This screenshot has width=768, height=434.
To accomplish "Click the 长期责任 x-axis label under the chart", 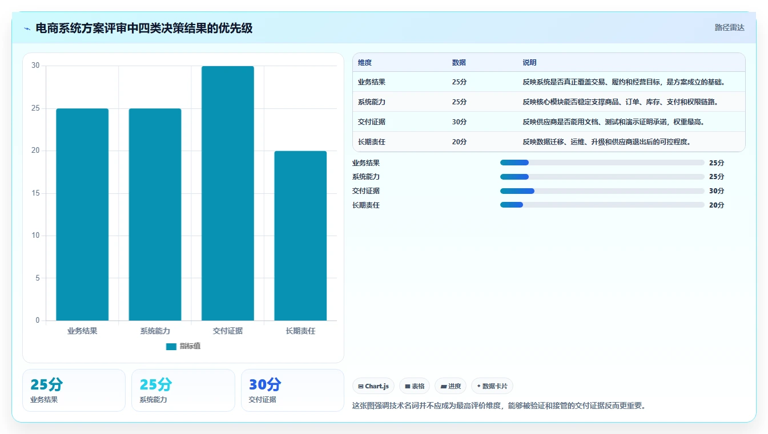I will click(300, 331).
